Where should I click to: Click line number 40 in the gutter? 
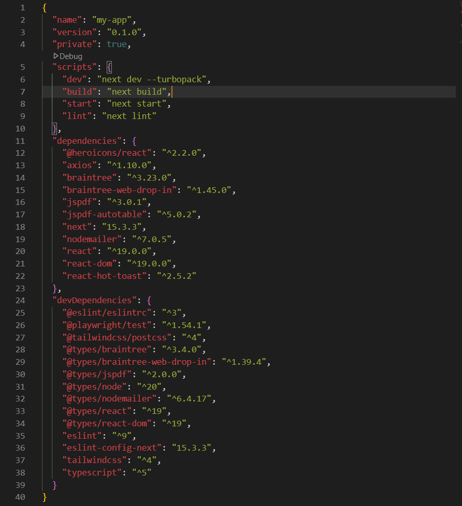point(20,497)
